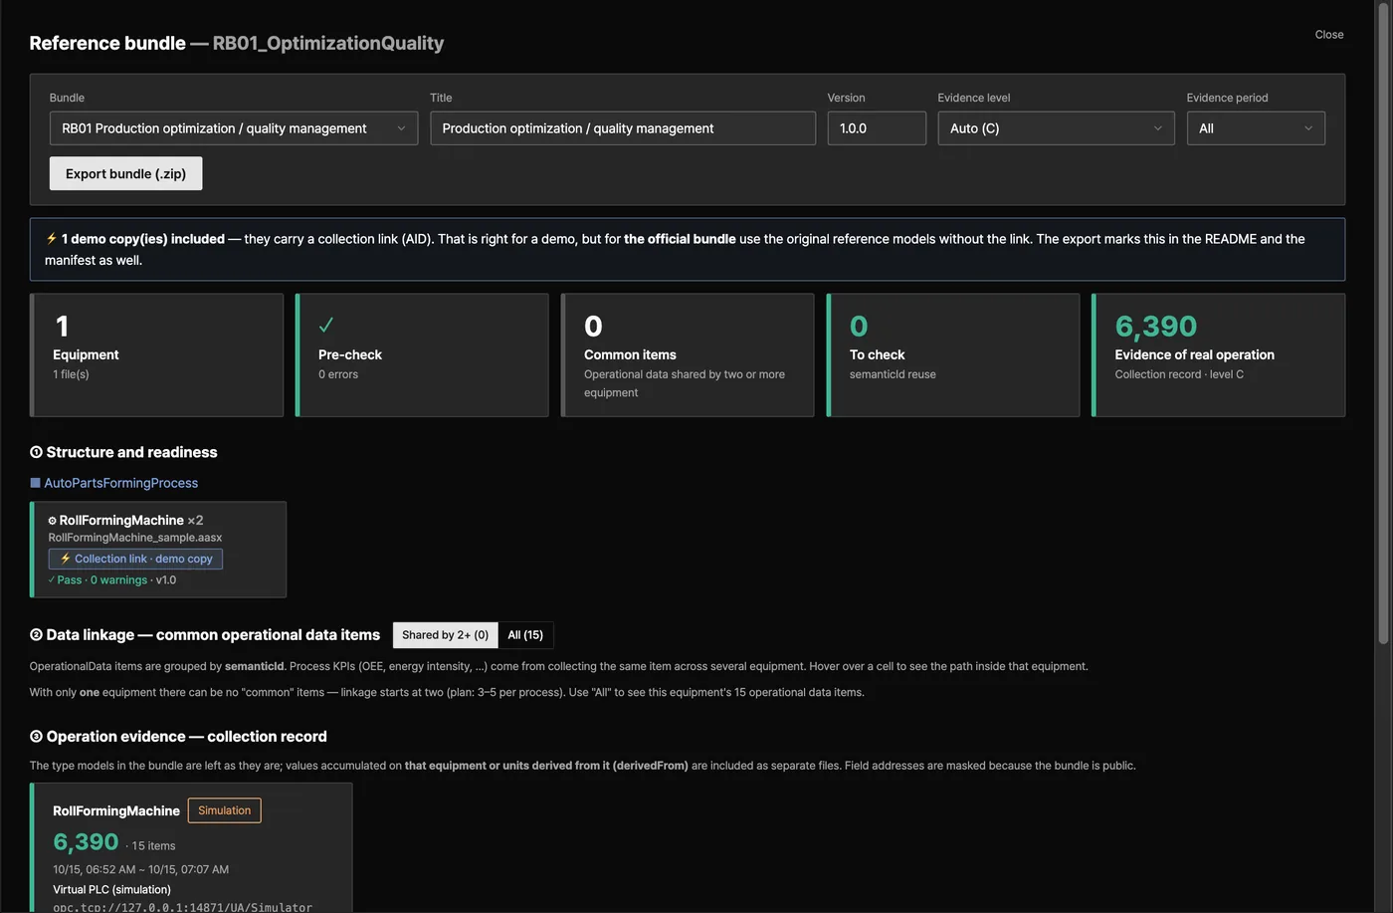The width and height of the screenshot is (1393, 913).
Task: Click the Collection link · demo copy badge
Action: pos(135,559)
